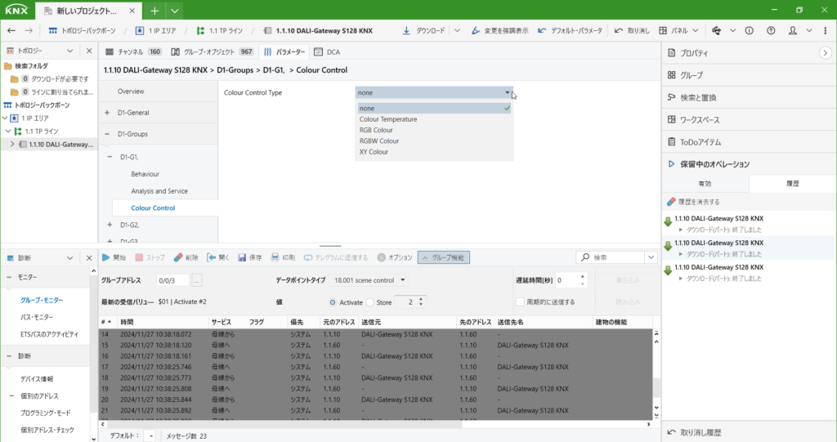Select the Activate radio button

[x=333, y=302]
